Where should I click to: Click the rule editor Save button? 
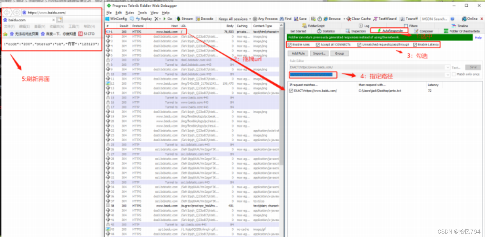click(x=473, y=67)
